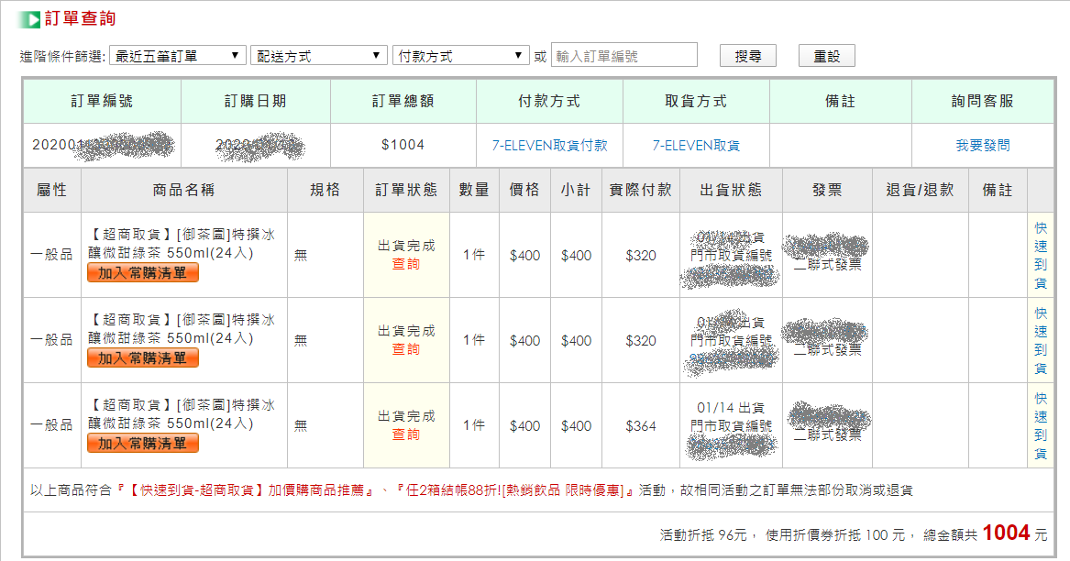Open the 最近五筆訂單 filter dropdown
Image resolution: width=1070 pixels, height=561 pixels.
click(x=177, y=56)
